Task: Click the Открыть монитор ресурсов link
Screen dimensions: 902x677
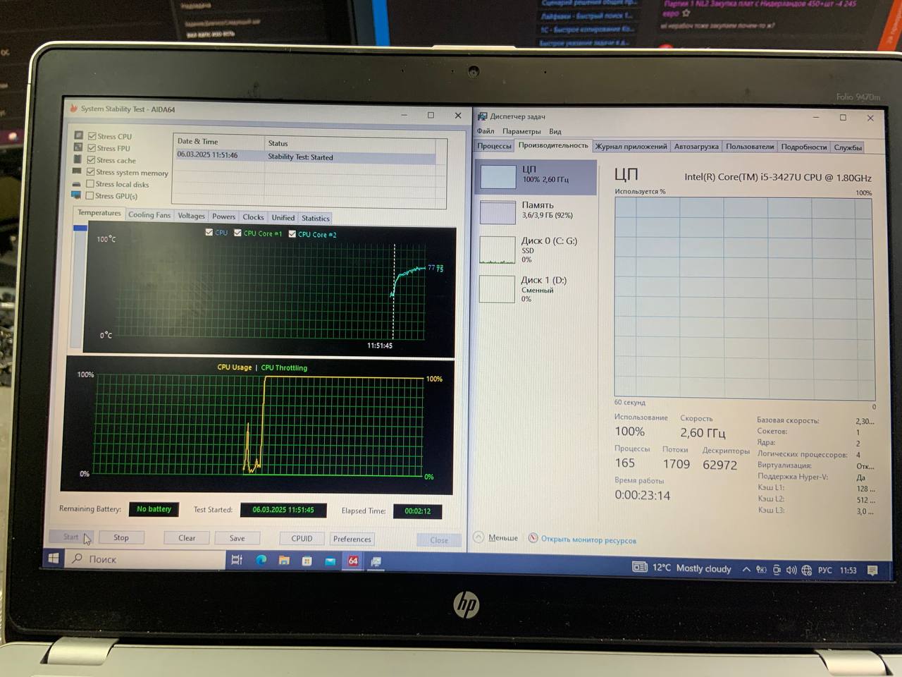Action: 588,540
